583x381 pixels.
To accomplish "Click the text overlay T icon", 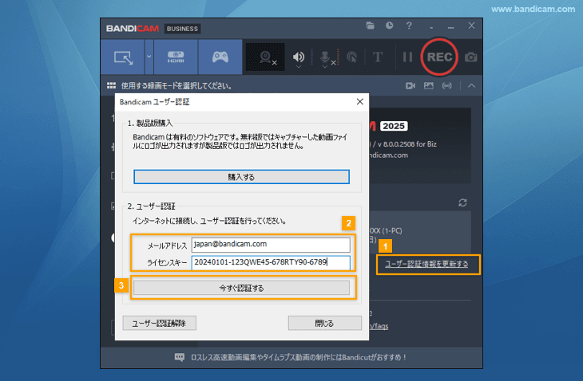I will (x=378, y=57).
